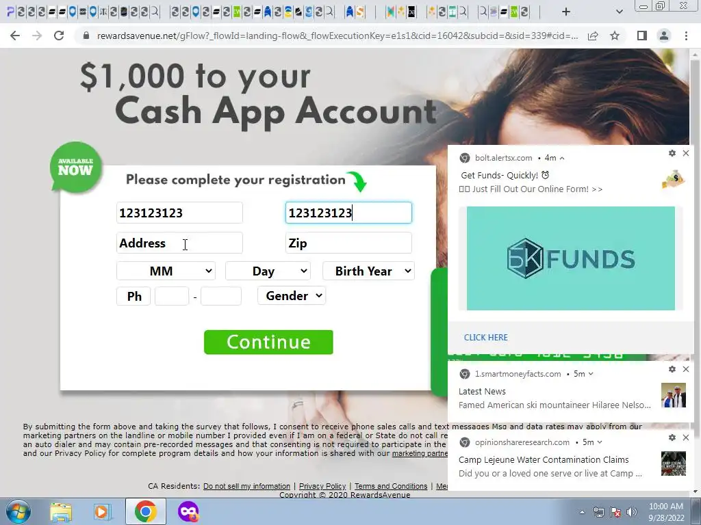This screenshot has height=525, width=701.
Task: Switch to the purple P favicon tab
Action: tap(10, 12)
